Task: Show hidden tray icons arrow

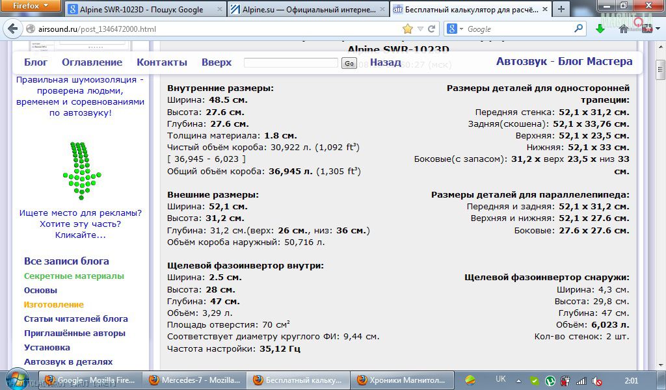Action: click(x=518, y=381)
